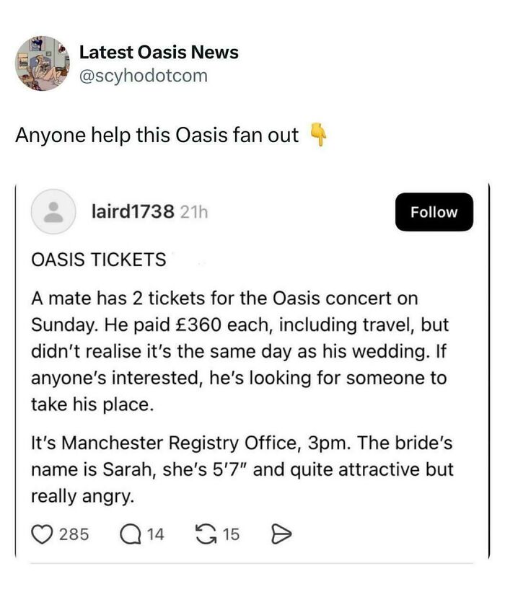Open comments using the speech bubble icon

tap(131, 534)
